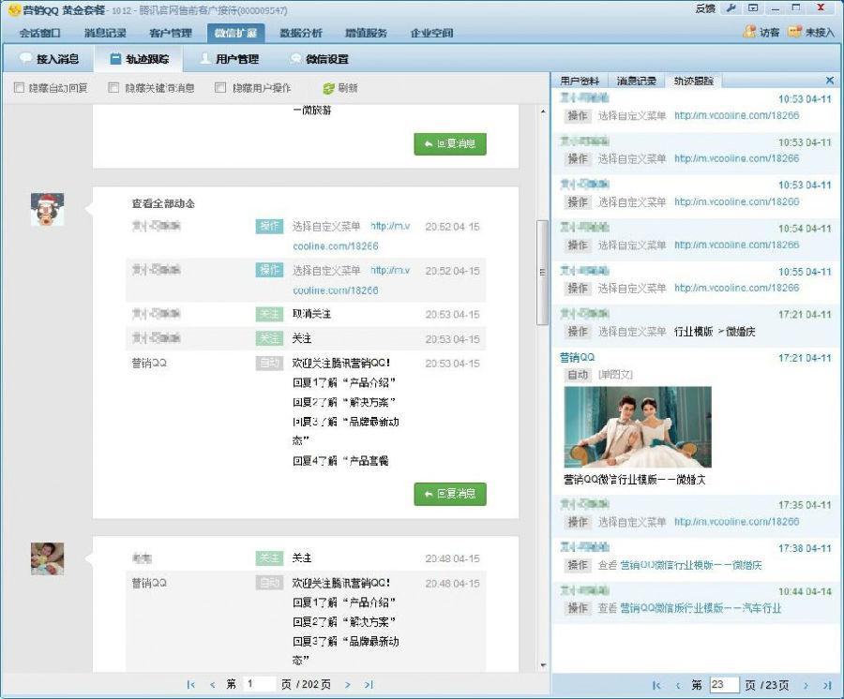Go to last page in right pager
Image resolution: width=844 pixels, height=699 pixels.
[x=827, y=685]
